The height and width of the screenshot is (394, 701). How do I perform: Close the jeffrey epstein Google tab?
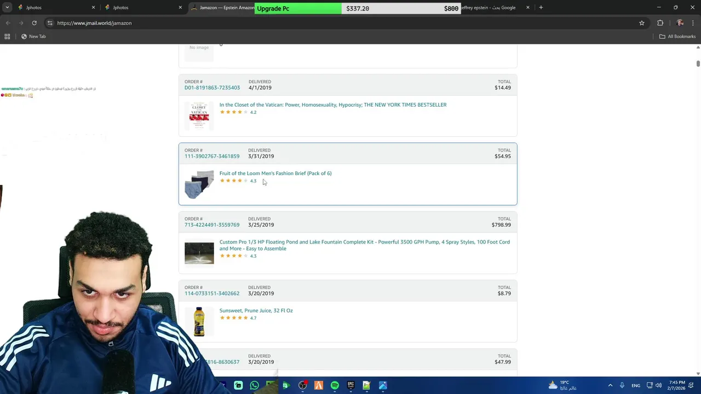pos(528,8)
